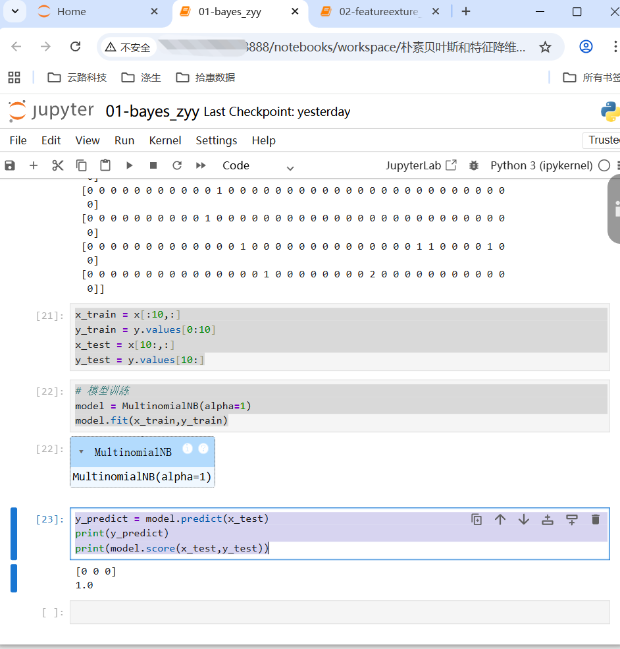Screen dimensions: 620x649
Task: Open the Kernel menu
Action: pyautogui.click(x=165, y=140)
